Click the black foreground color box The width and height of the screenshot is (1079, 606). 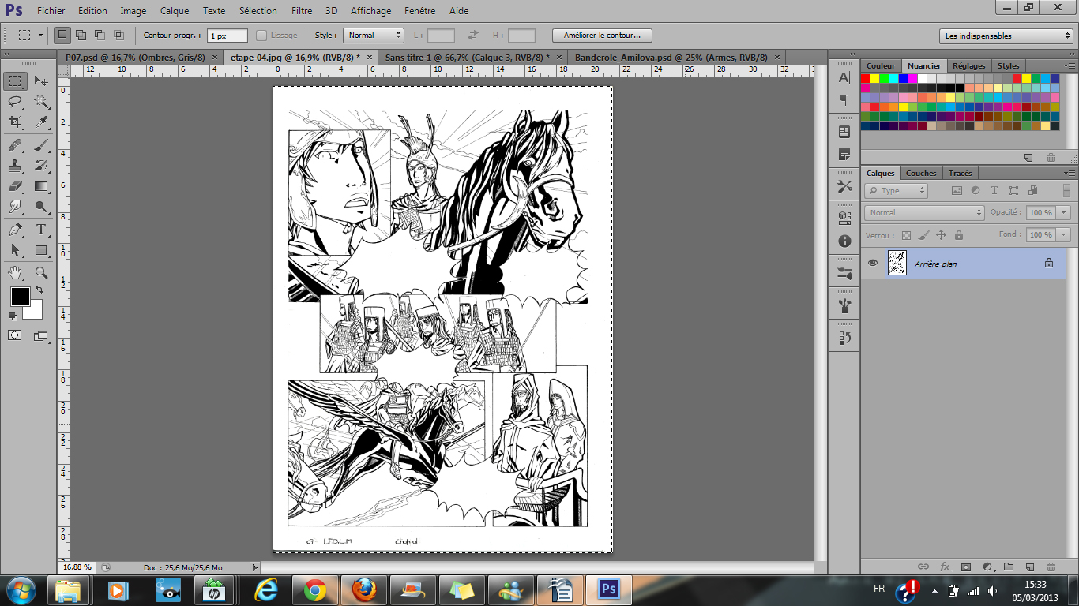[x=20, y=297]
